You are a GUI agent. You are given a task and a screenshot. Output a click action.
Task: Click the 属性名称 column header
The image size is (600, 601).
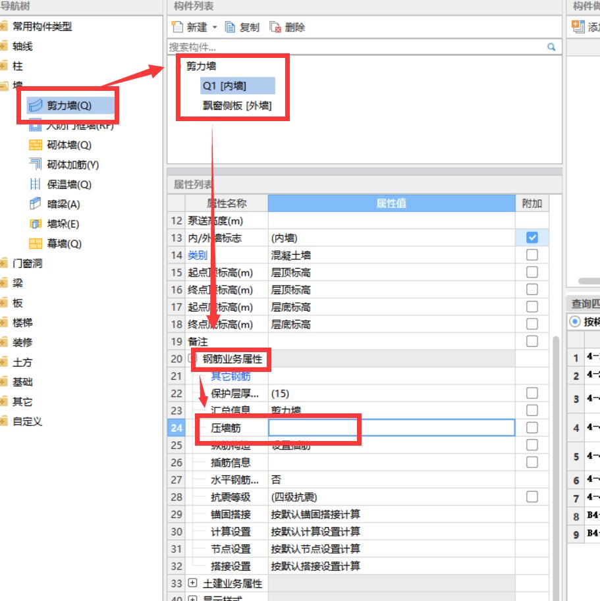(x=227, y=203)
